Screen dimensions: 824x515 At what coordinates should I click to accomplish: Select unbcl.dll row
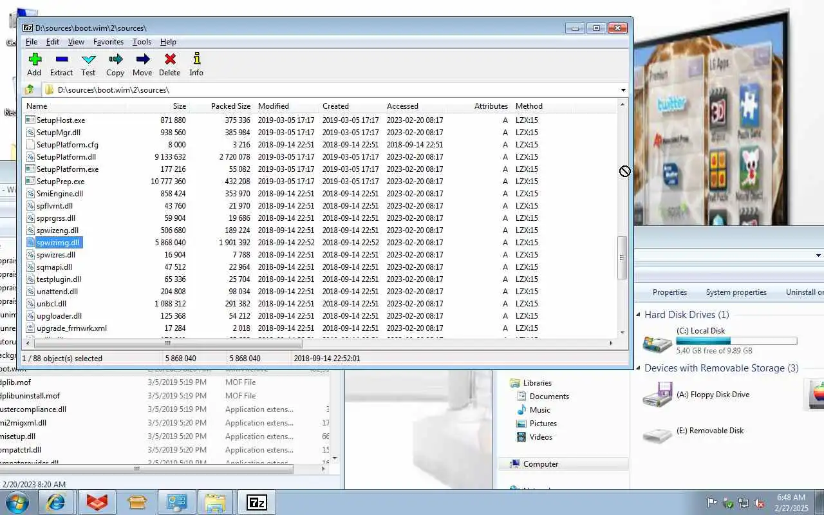320,303
